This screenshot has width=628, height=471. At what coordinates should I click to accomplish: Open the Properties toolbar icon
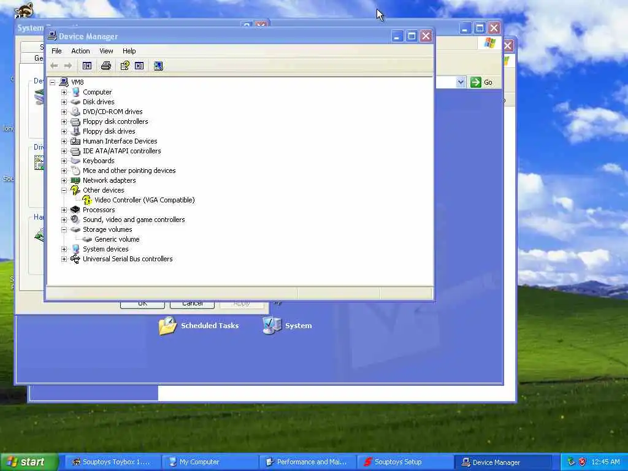(125, 66)
